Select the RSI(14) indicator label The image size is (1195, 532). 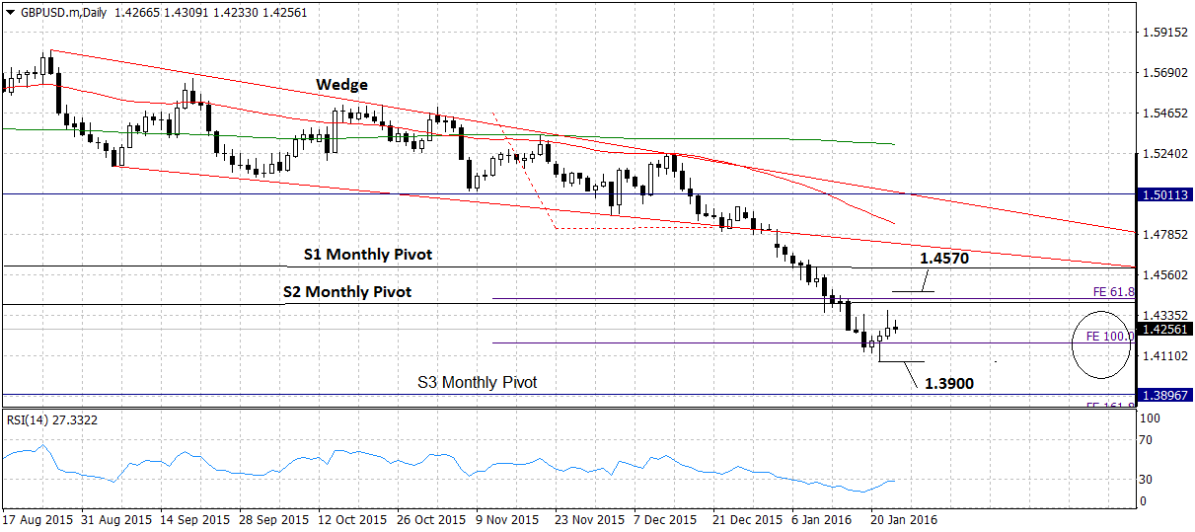[51, 420]
